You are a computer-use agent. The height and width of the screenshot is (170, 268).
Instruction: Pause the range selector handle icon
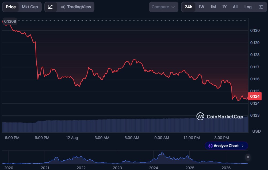coord(248,157)
